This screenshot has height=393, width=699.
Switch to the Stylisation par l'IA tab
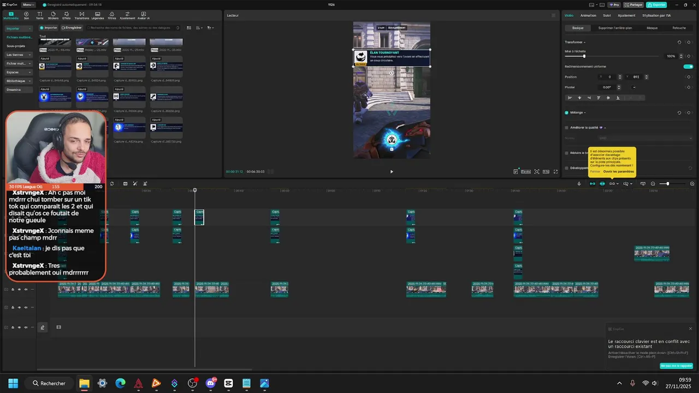pos(656,15)
